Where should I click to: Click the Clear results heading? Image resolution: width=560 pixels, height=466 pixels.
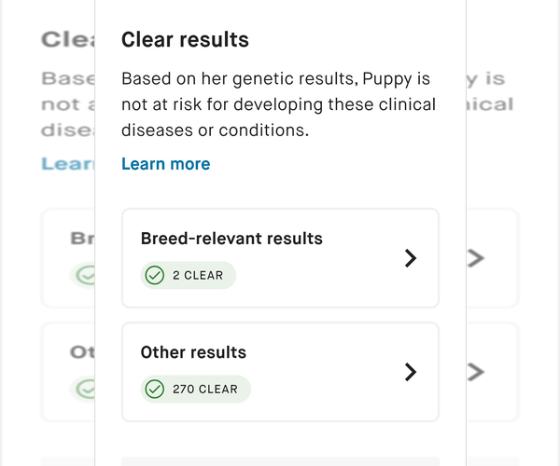[x=185, y=40]
